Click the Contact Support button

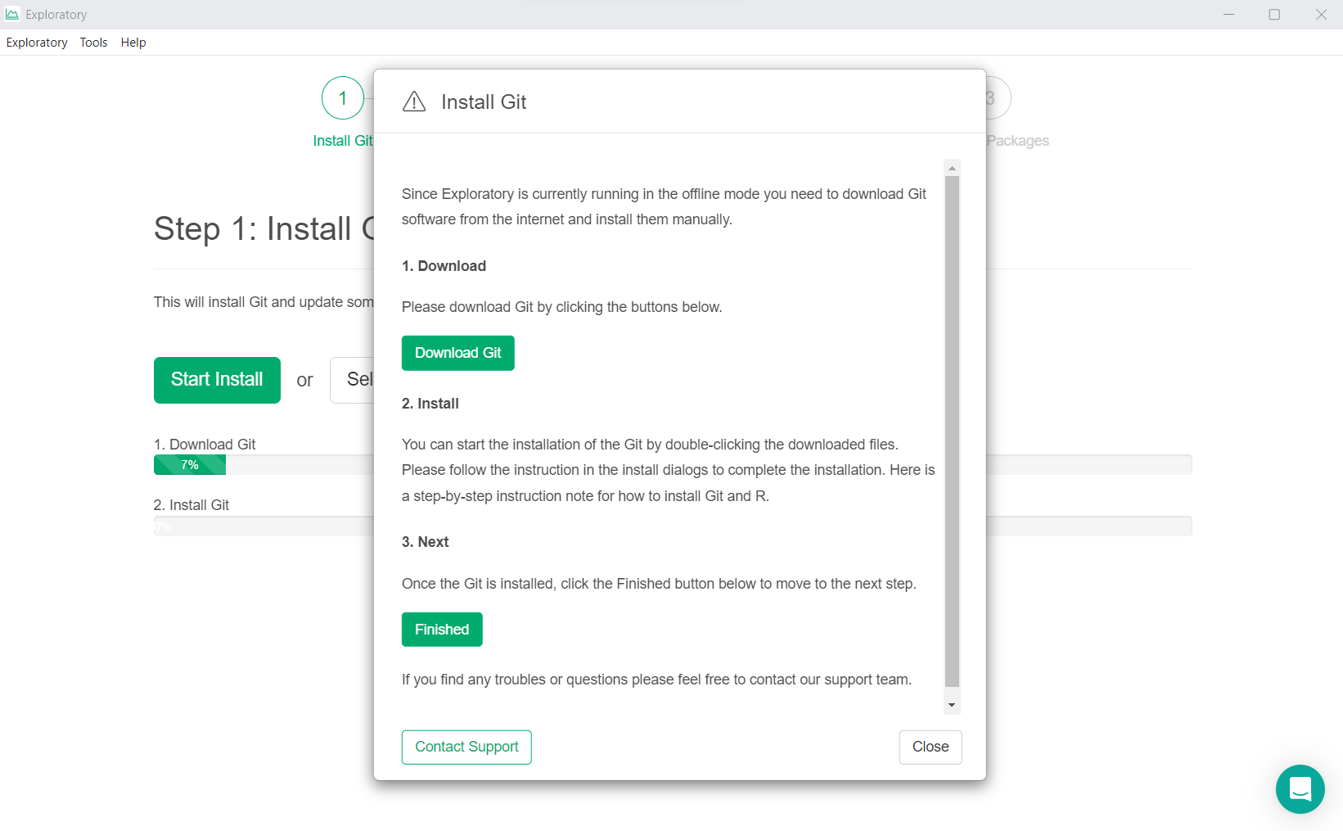466,747
